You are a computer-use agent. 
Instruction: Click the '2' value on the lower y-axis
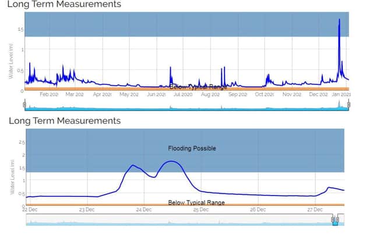[x=23, y=155]
